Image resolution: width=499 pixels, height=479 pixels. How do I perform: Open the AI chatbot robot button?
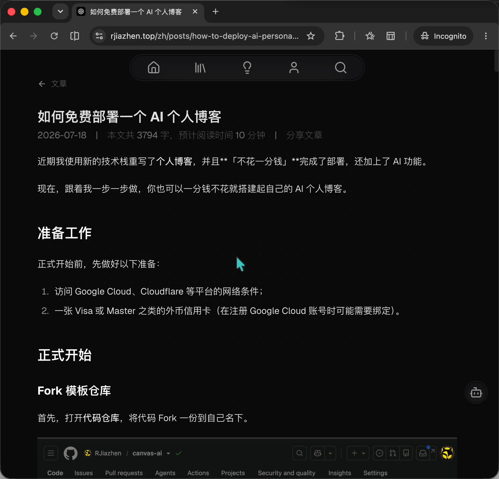[476, 392]
